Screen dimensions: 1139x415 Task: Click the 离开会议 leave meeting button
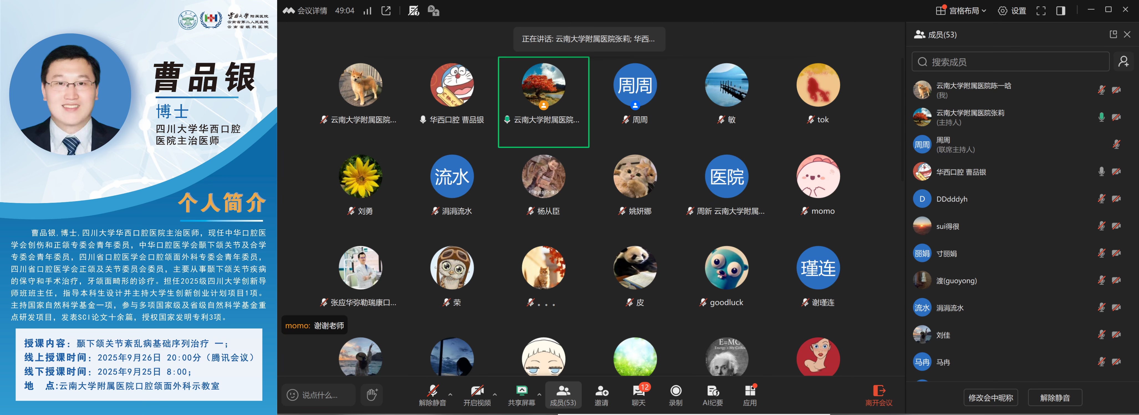878,395
